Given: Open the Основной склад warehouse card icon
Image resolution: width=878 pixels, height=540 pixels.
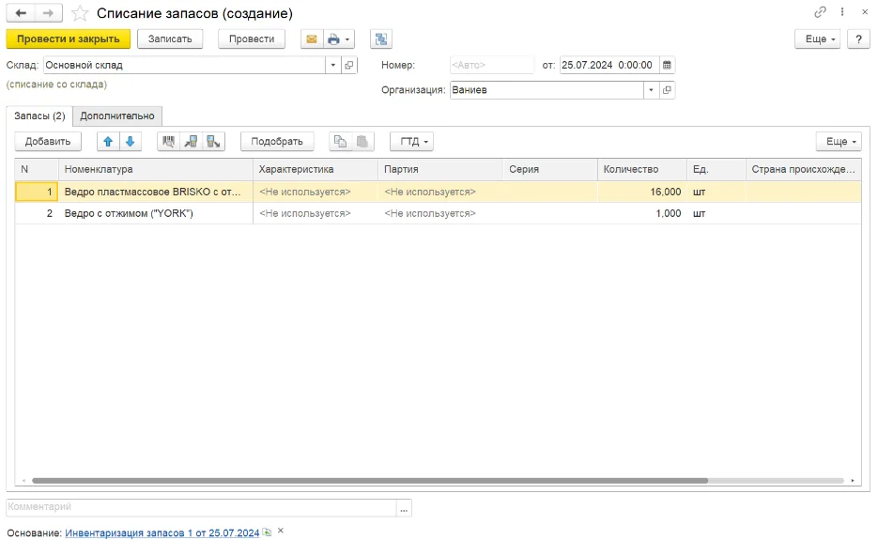Looking at the screenshot, I should coord(348,65).
